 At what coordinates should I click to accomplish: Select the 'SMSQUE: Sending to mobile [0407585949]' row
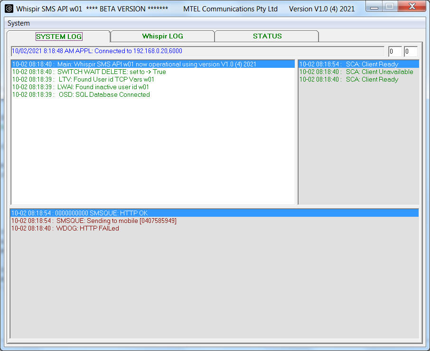click(215, 221)
